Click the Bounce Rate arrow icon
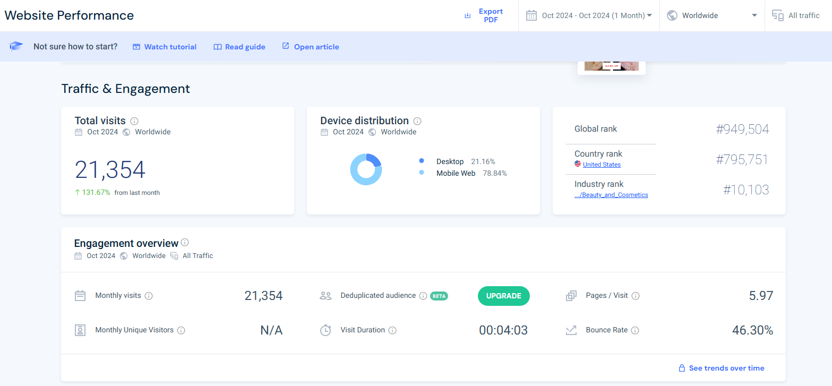 point(571,330)
